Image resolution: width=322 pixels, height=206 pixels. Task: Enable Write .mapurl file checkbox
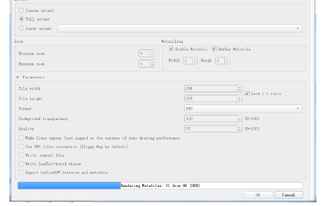coord(22,155)
